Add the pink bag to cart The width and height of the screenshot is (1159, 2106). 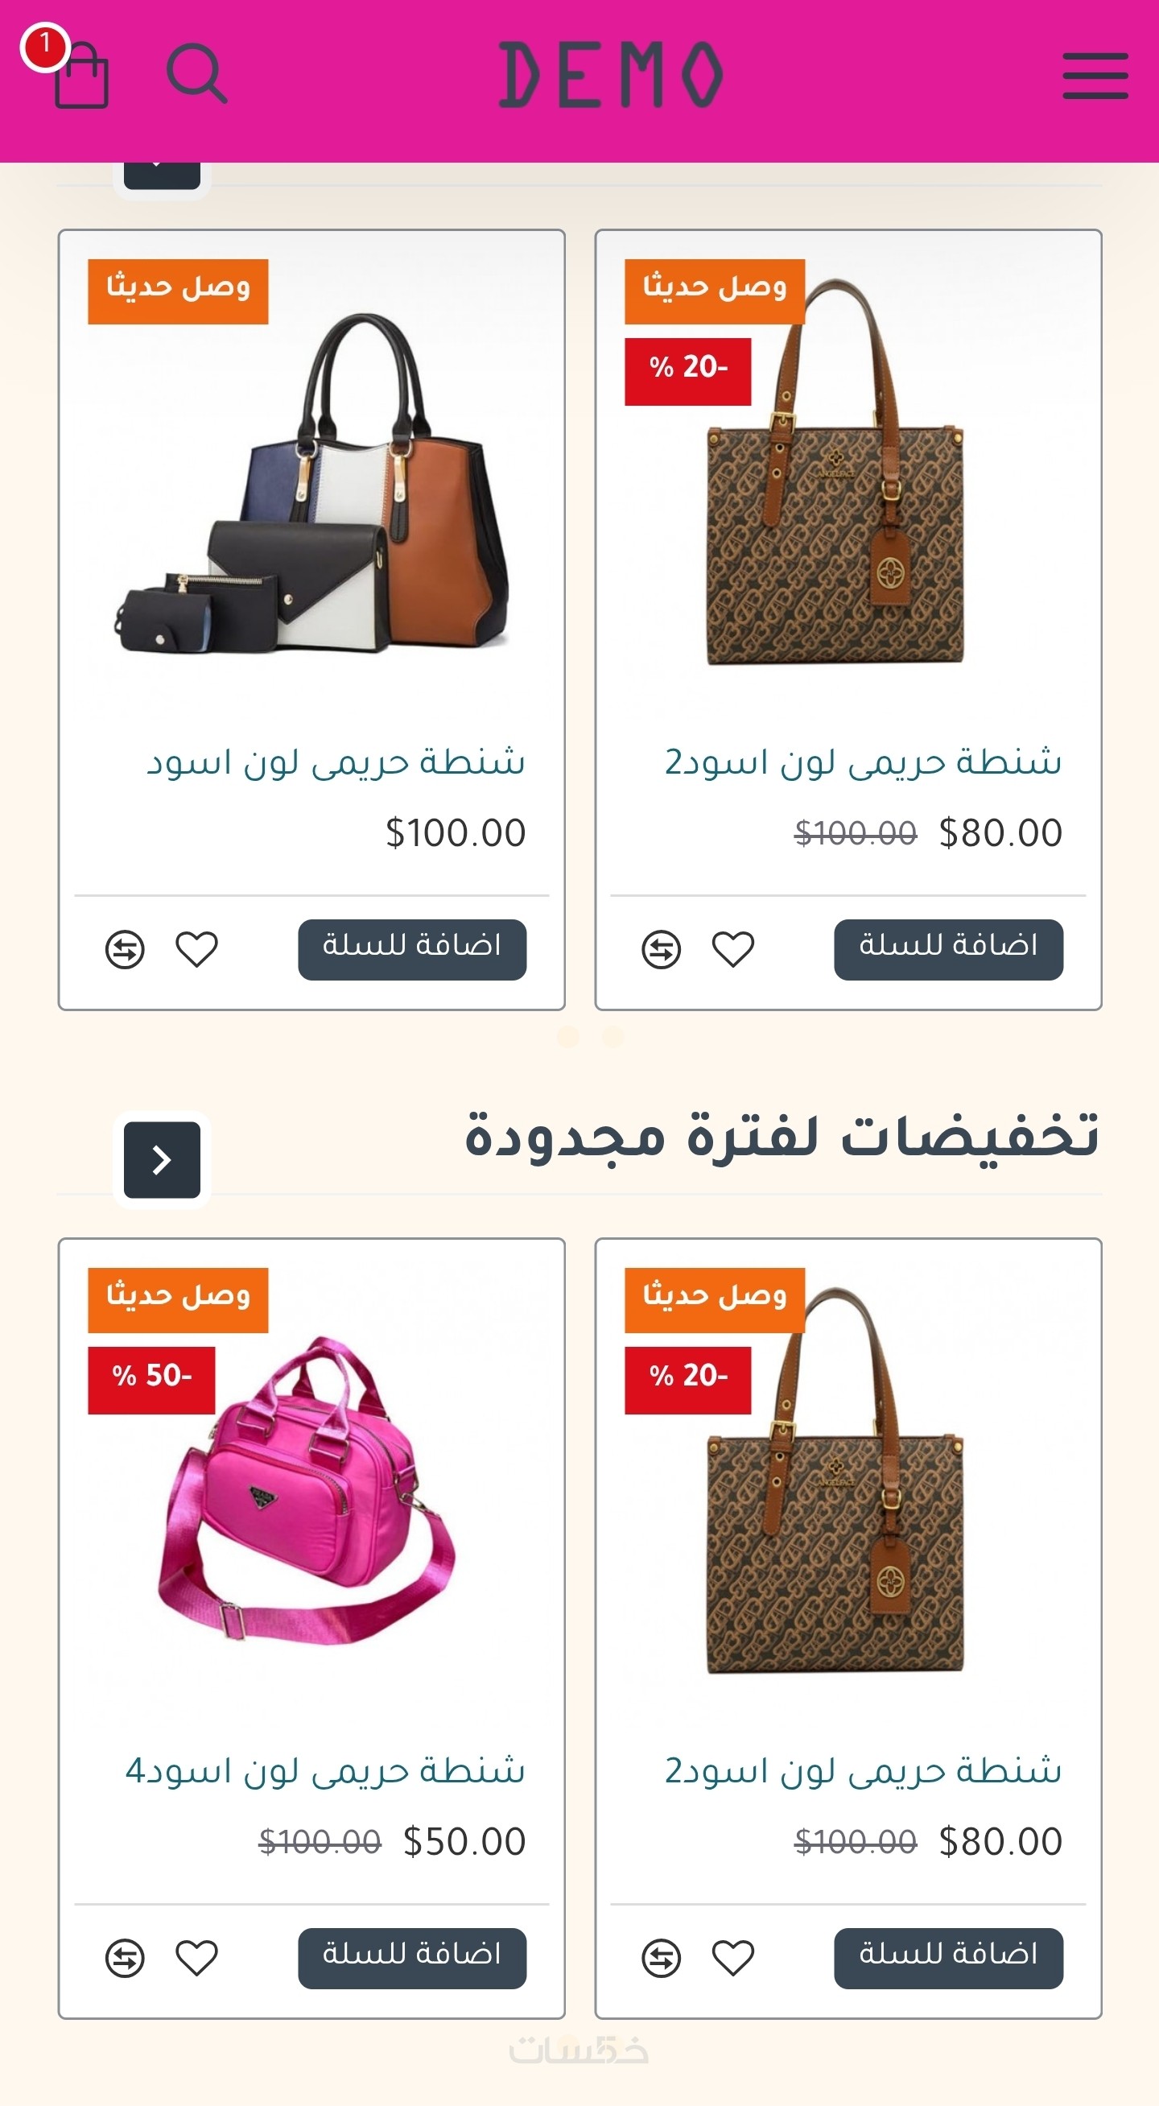coord(412,1958)
